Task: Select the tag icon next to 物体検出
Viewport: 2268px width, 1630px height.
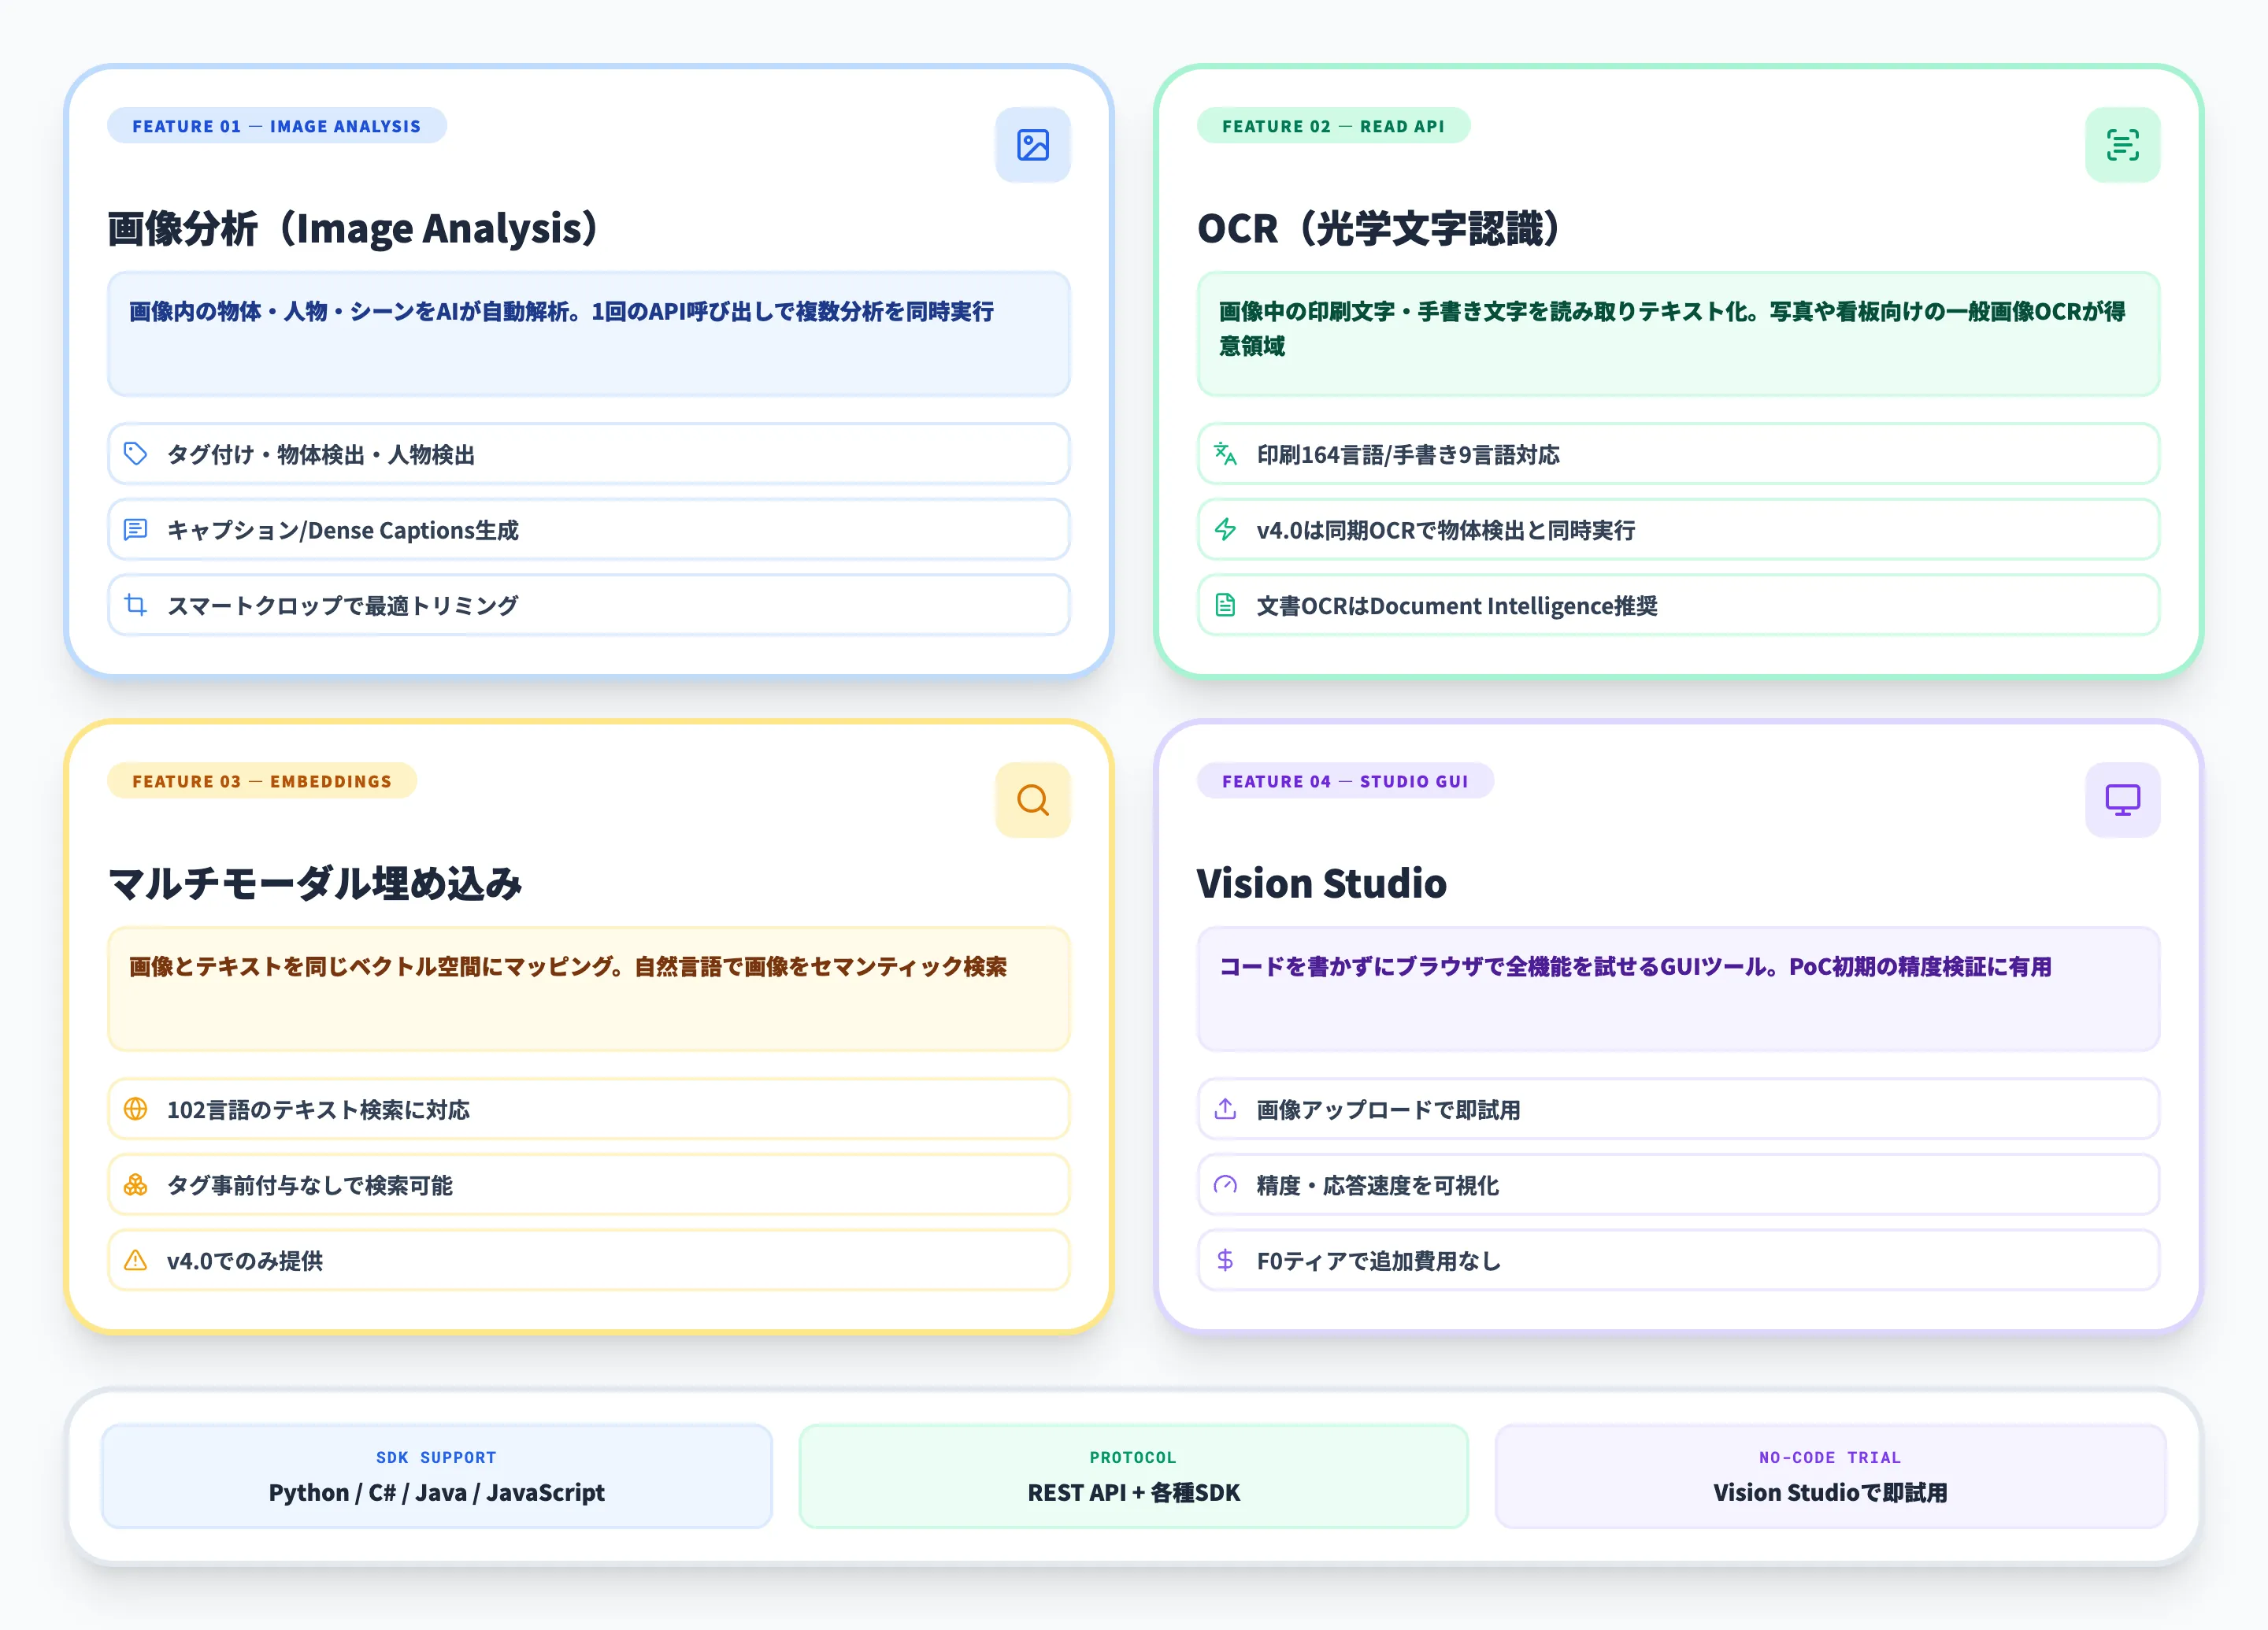Action: pyautogui.click(x=137, y=454)
